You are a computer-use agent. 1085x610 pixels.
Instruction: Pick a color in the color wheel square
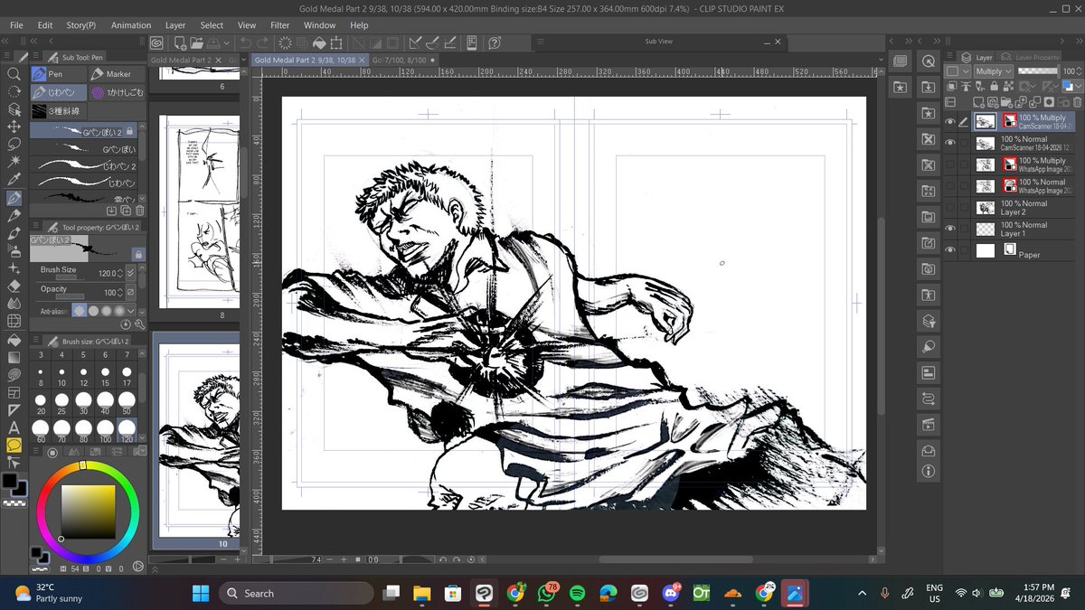tap(88, 512)
